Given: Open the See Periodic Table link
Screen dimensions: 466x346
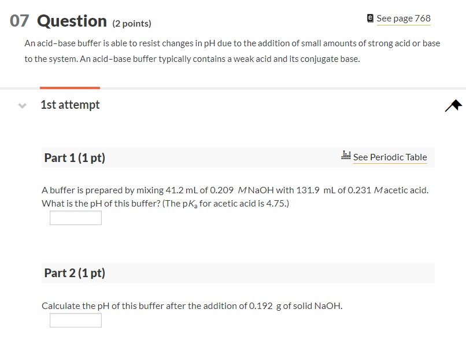Looking at the screenshot, I should coord(390,157).
